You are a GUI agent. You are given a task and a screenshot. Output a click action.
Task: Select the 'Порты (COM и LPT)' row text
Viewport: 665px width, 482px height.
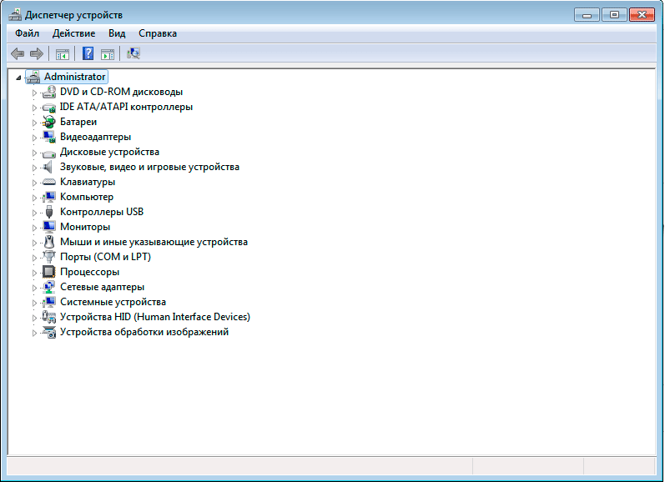[x=106, y=257]
